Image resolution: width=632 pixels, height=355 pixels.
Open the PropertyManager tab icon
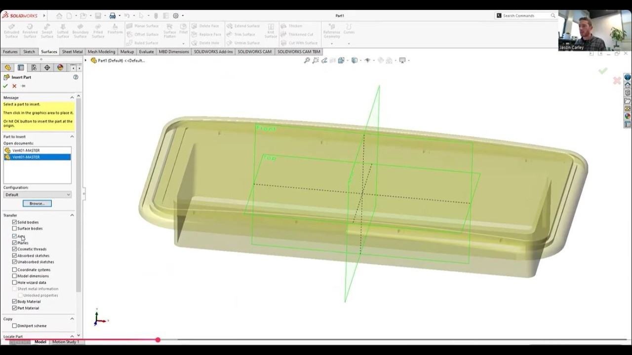21,68
